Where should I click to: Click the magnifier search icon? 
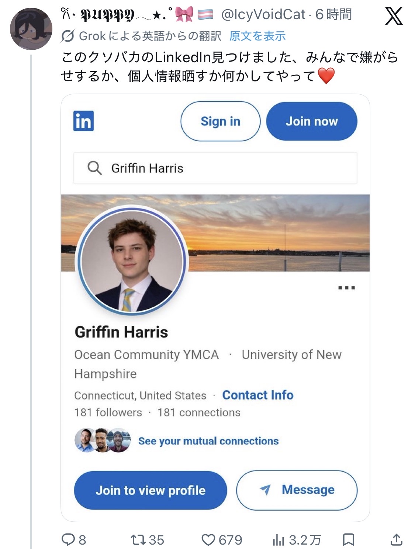(94, 168)
